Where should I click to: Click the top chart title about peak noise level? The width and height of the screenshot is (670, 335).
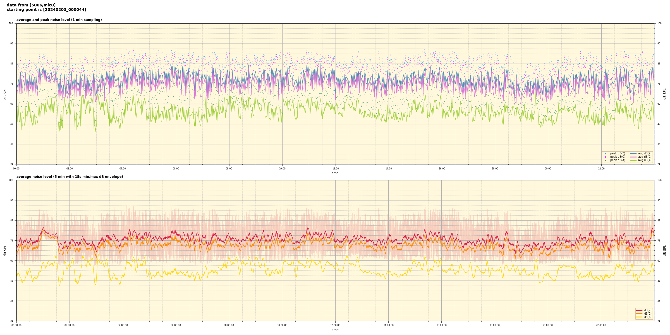59,20
